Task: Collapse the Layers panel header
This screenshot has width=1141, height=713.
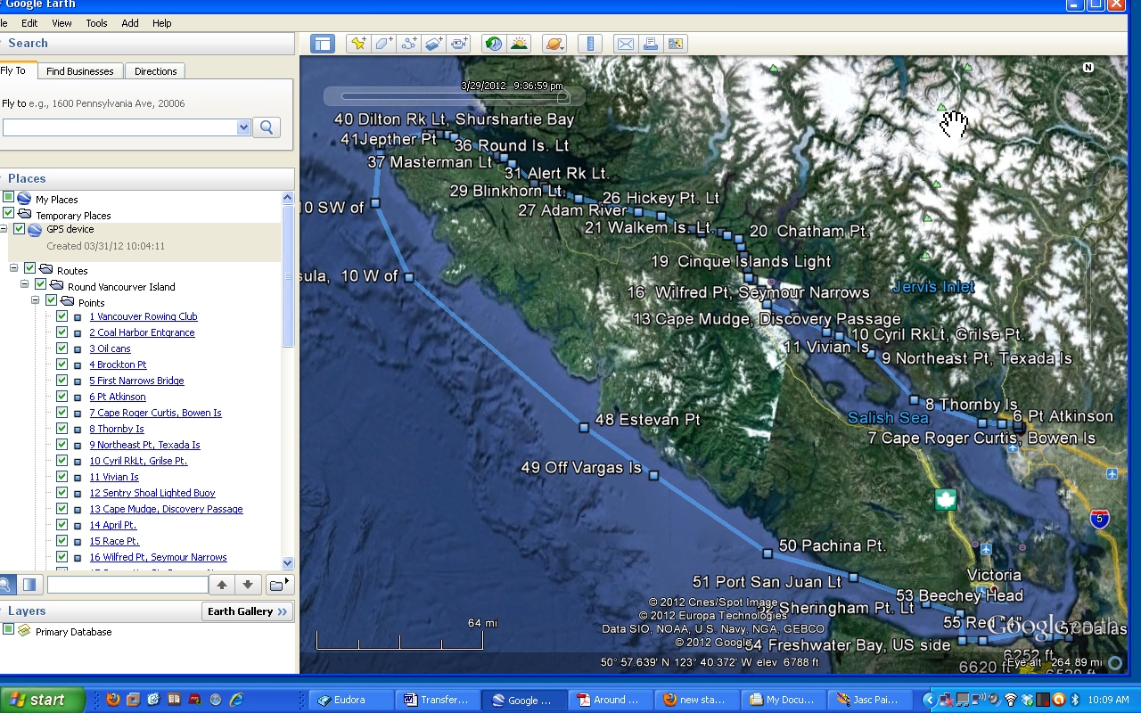Action: tap(100, 611)
